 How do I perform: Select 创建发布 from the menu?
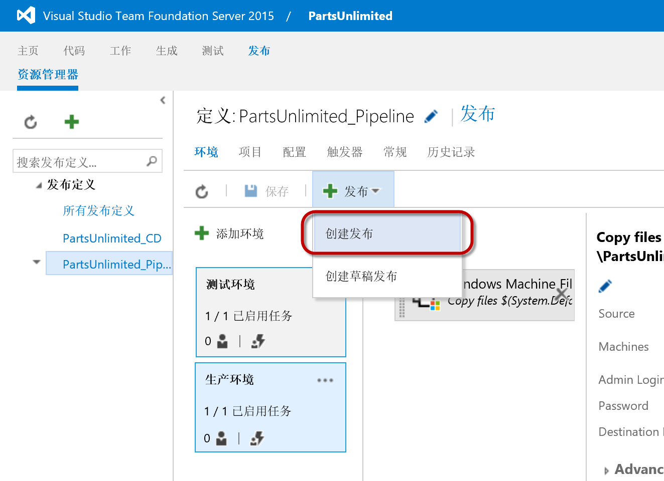387,233
